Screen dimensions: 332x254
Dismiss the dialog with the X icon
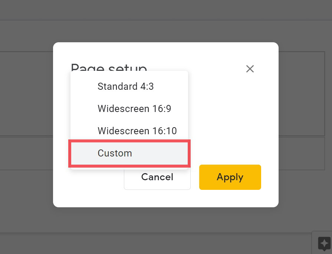click(250, 69)
